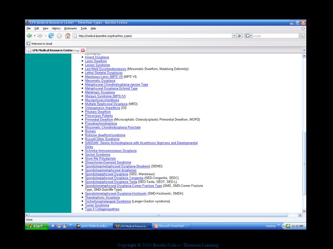Open the Morquio Syndrome (MPS IV) link

click(x=105, y=96)
